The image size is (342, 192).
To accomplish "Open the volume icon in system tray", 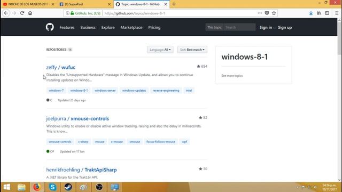I will point(315,187).
